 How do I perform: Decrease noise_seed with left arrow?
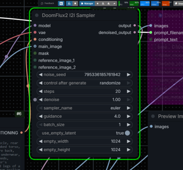click(41, 74)
